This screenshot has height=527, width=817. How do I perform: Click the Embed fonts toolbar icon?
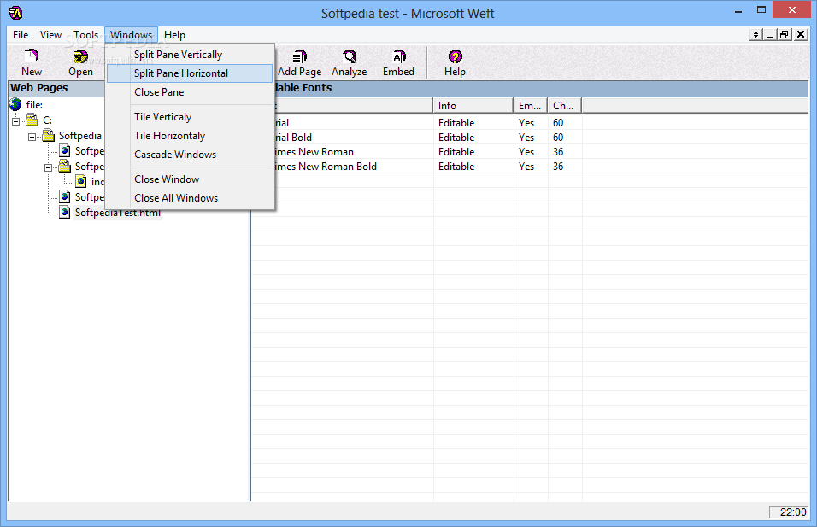398,56
